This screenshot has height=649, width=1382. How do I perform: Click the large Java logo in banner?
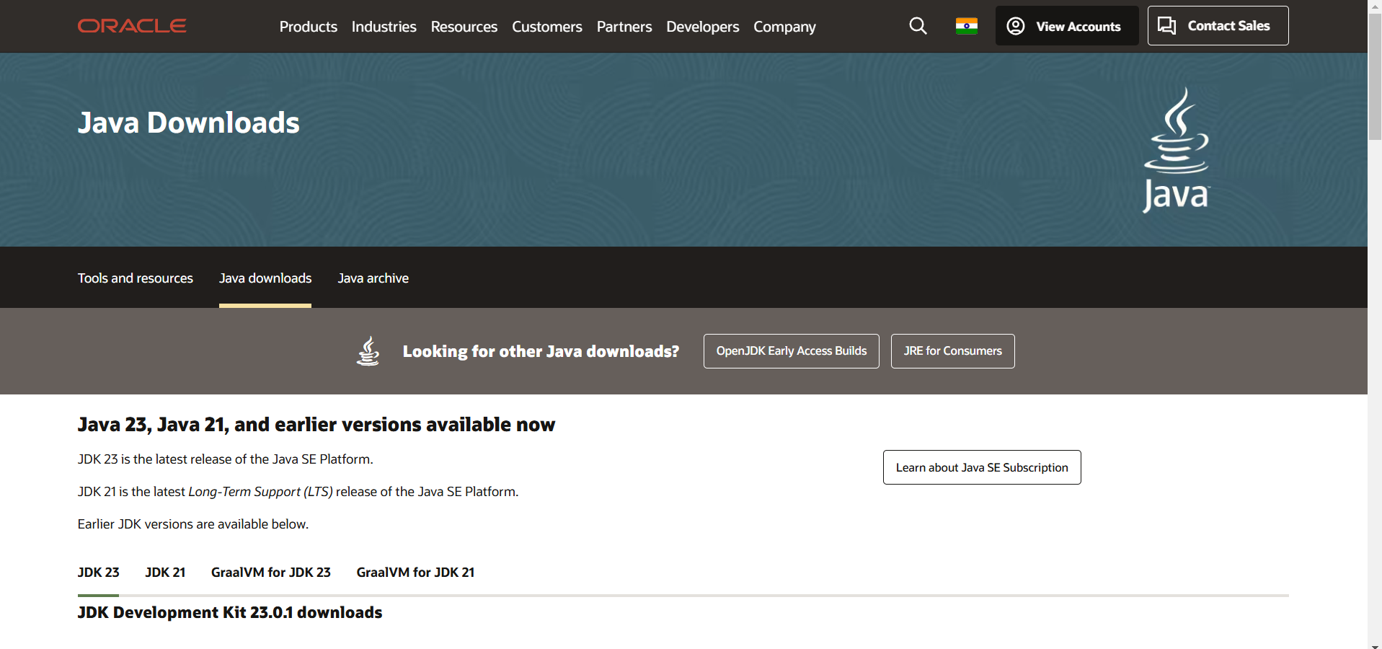(x=1176, y=150)
